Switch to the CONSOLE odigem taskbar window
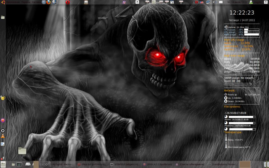The image size is (269, 168). pos(125,164)
